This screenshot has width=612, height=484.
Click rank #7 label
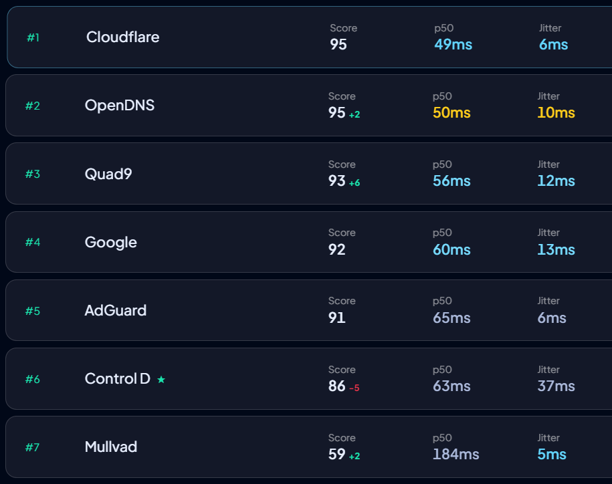32,447
